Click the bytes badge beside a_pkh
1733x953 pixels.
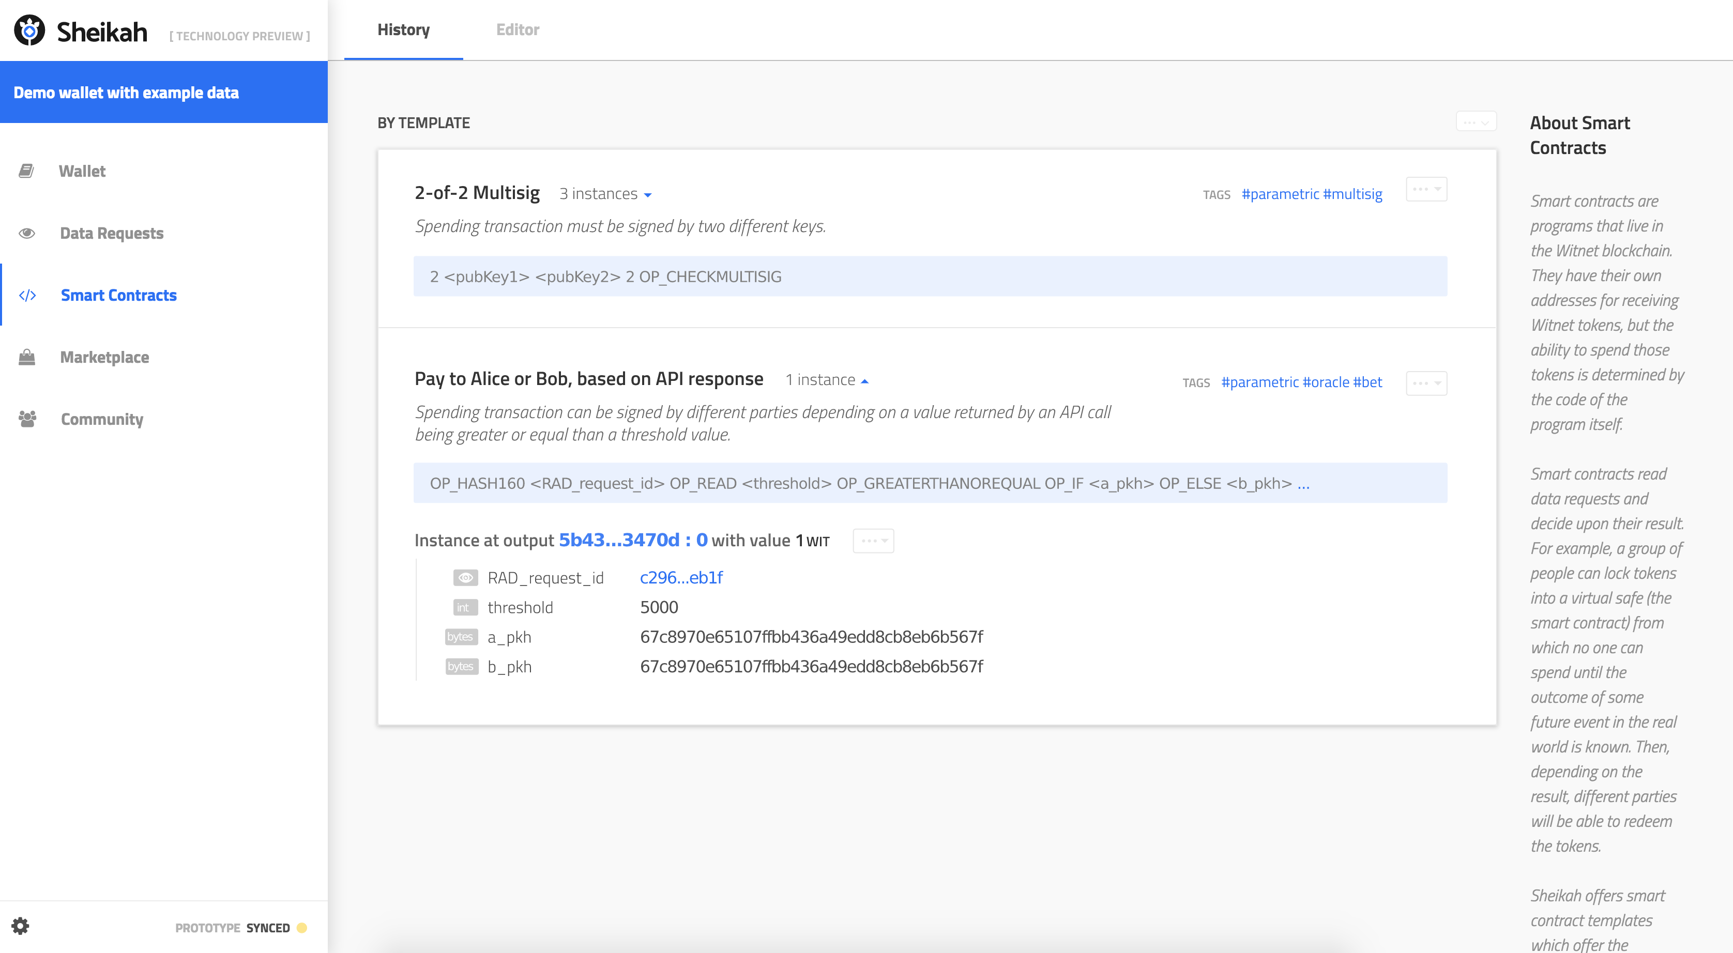coord(462,637)
